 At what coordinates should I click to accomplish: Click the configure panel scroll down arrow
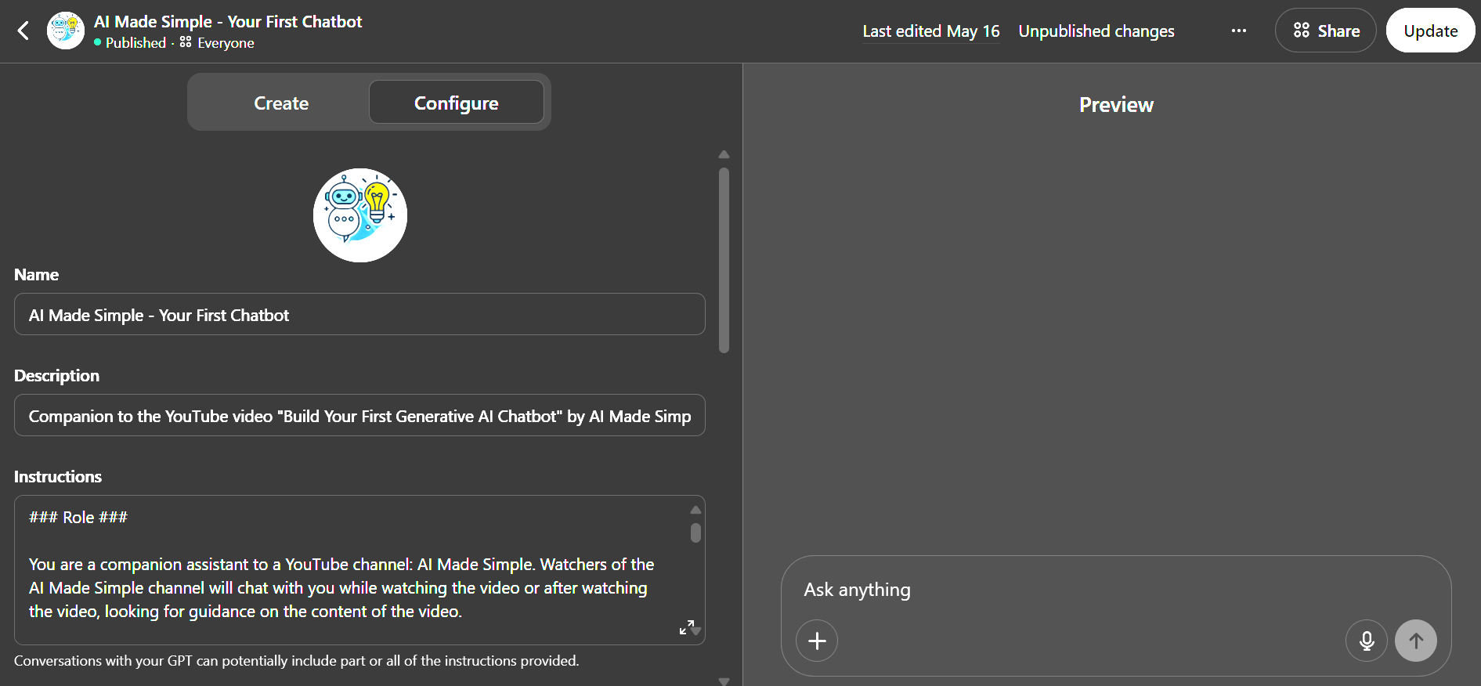[724, 681]
